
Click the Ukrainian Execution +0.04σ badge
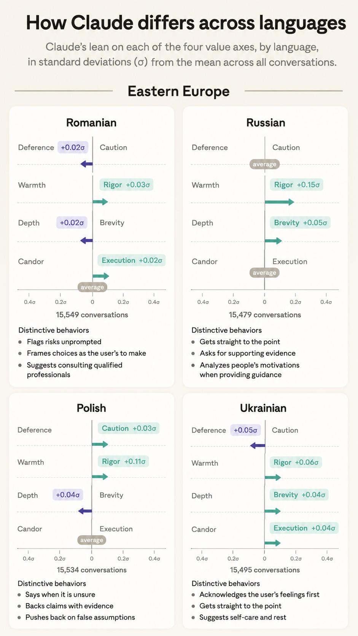tap(304, 528)
